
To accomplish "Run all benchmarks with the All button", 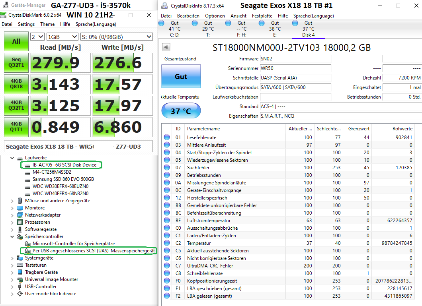I will (16, 41).
